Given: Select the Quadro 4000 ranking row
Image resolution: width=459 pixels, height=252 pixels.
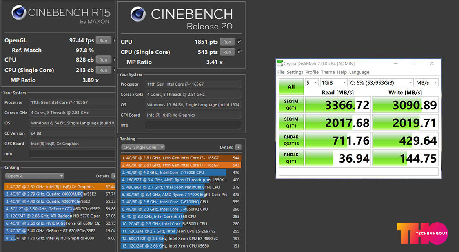Looking at the screenshot, I should click(60, 201).
